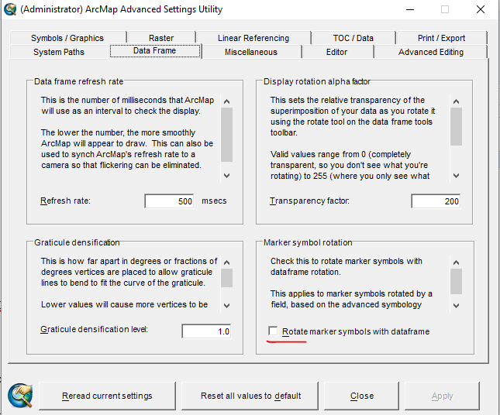The image size is (500, 415).
Task: Open the System Paths tab
Action: click(x=59, y=52)
